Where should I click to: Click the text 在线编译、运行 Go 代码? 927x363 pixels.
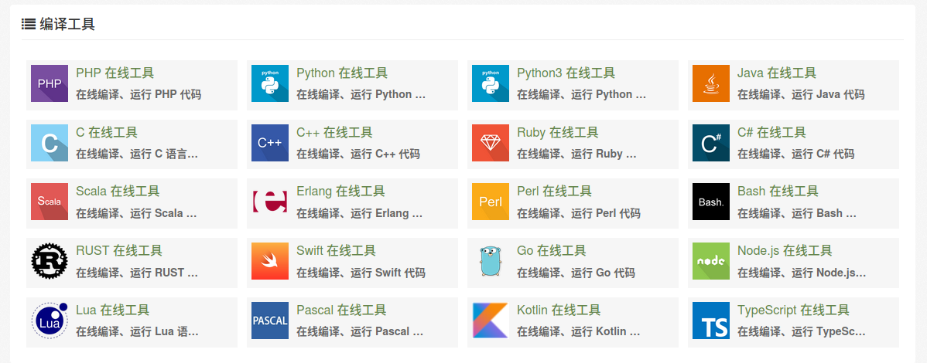pos(576,273)
